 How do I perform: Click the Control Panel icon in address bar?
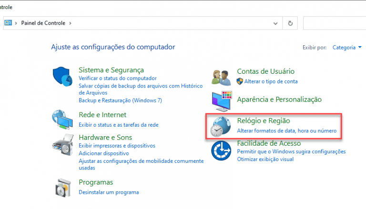[8, 23]
